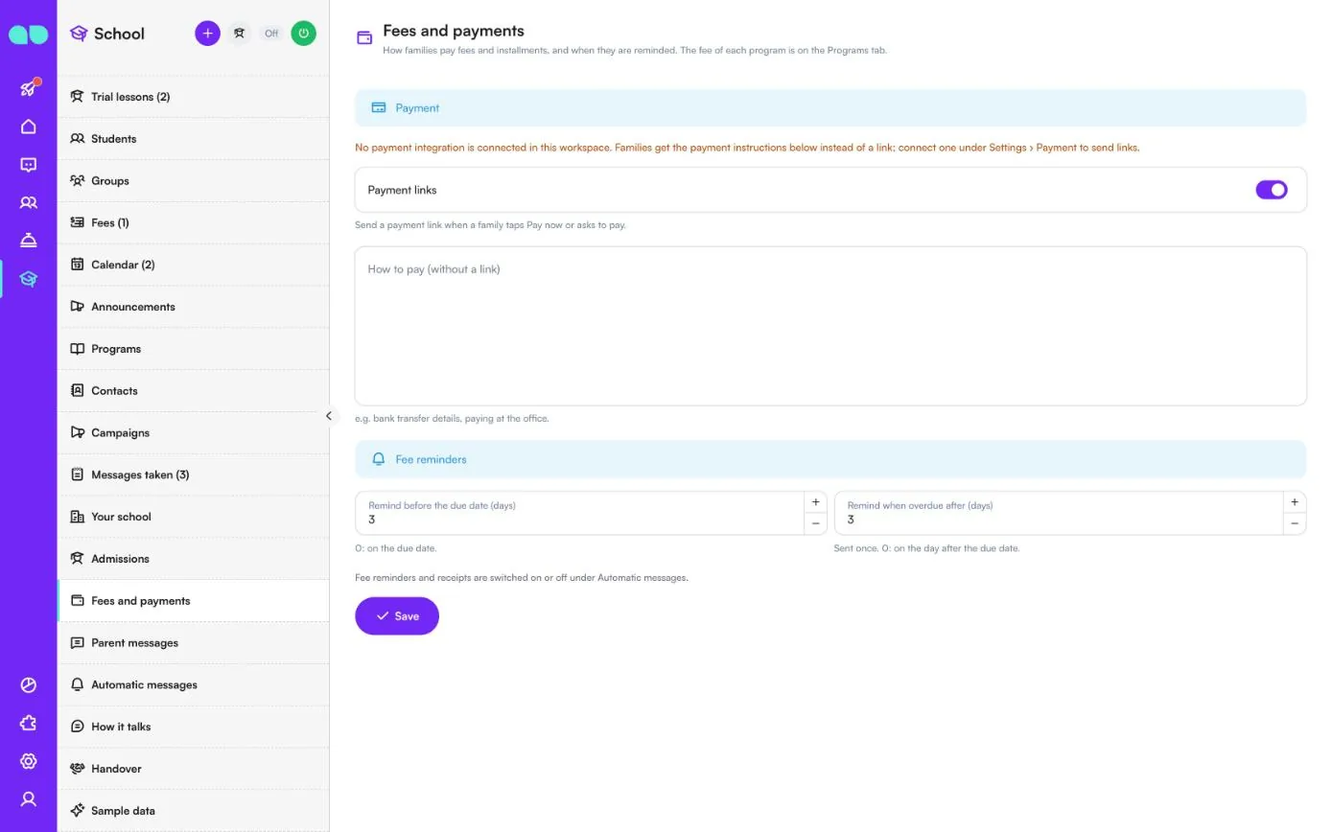Open the Students section
Image resolution: width=1332 pixels, height=832 pixels.
[x=194, y=139]
